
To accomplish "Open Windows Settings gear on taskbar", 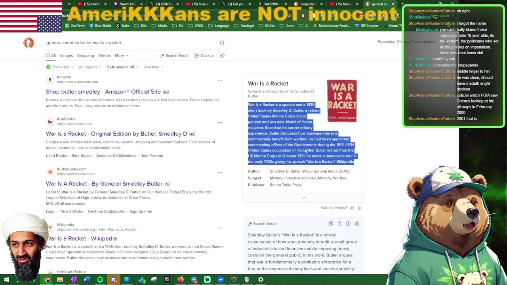I will 261,280.
